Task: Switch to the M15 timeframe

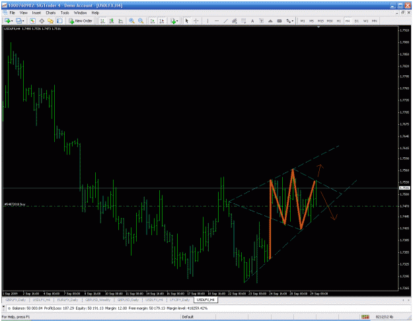Action: pos(320,20)
